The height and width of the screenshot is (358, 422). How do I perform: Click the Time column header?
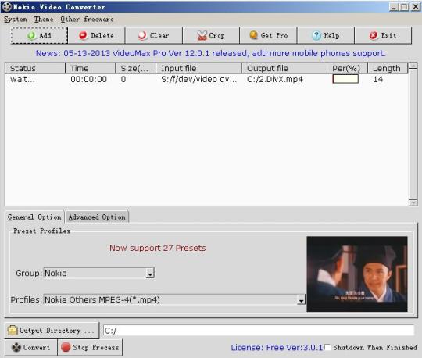pos(90,68)
